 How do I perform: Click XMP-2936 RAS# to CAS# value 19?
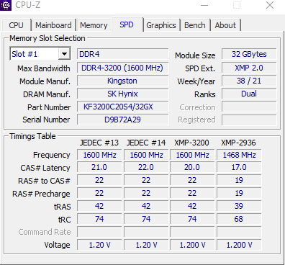(239, 180)
